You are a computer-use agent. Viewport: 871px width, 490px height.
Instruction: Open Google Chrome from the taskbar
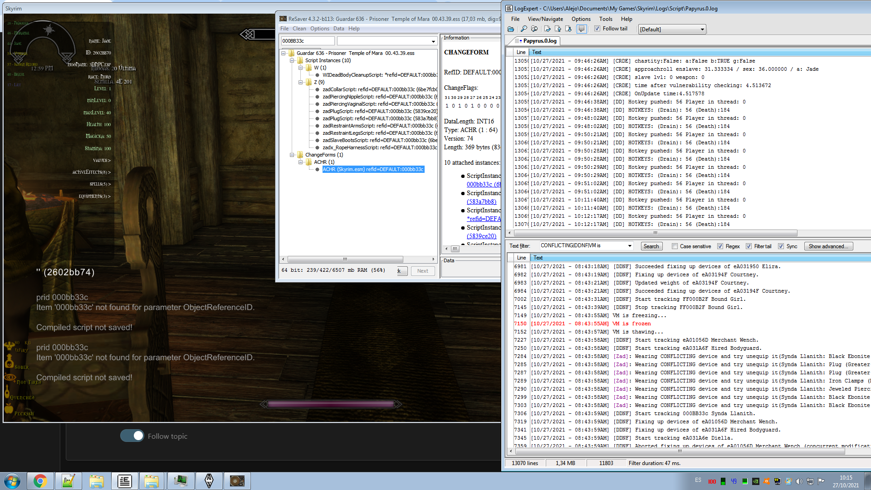[x=40, y=481]
